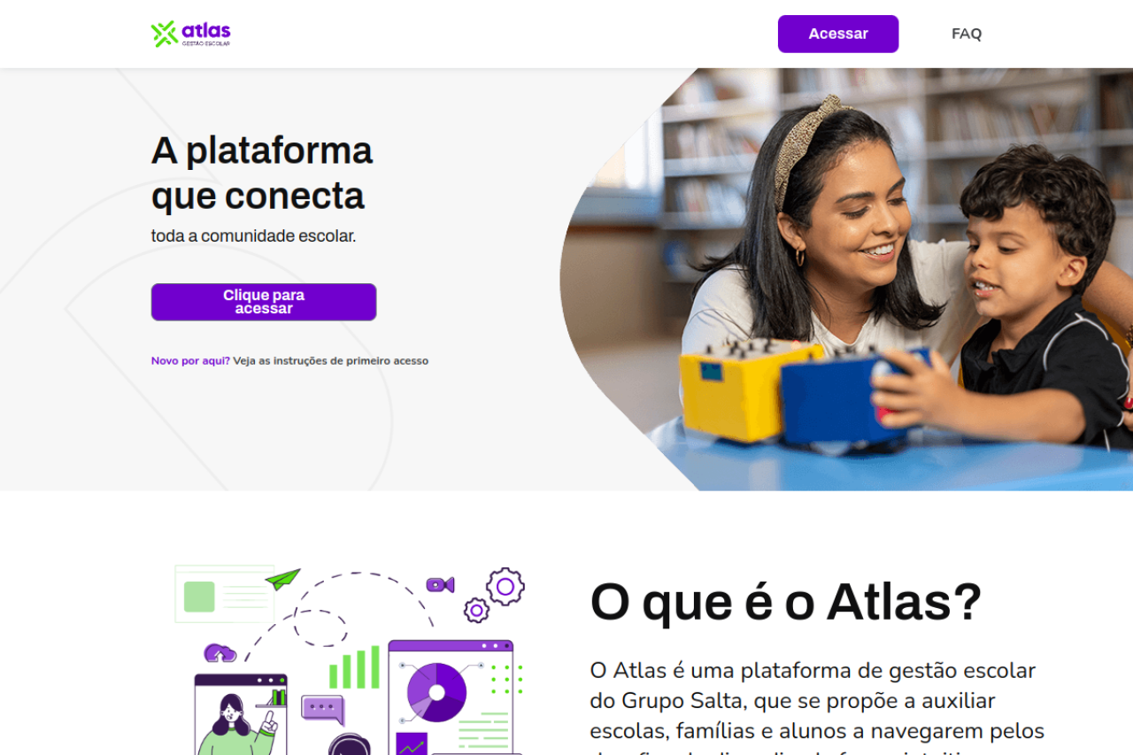Click the small purple gear icon
Screen dimensions: 1133x755
tap(476, 610)
